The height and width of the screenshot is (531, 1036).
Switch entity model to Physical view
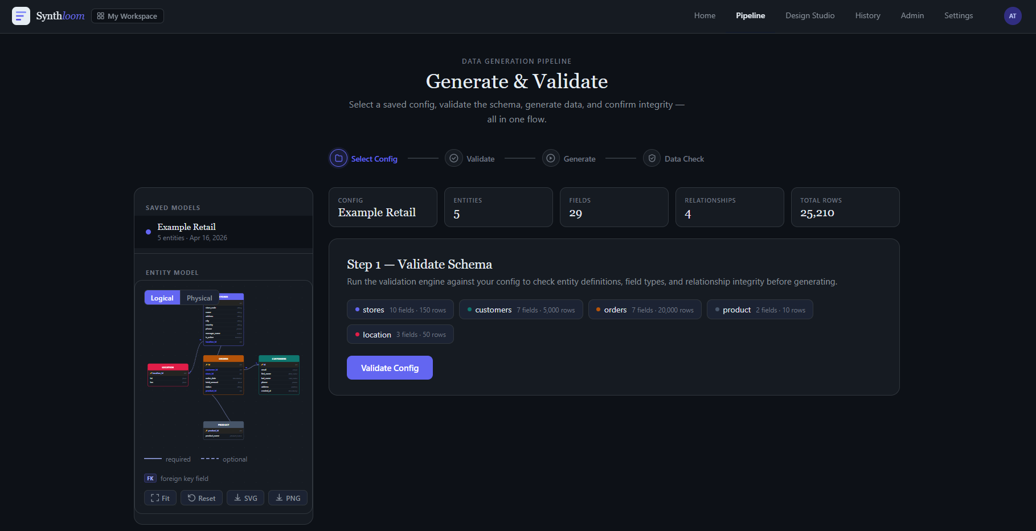199,298
